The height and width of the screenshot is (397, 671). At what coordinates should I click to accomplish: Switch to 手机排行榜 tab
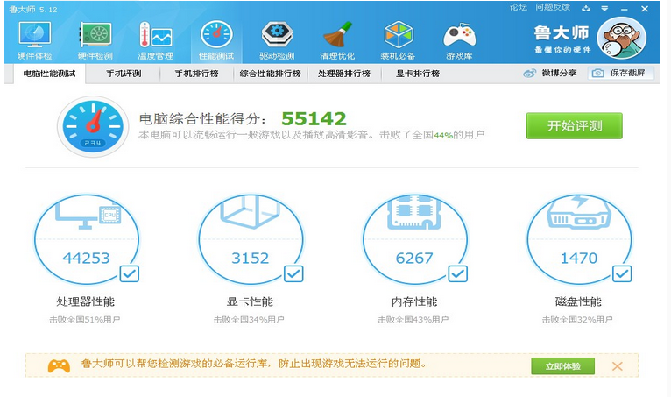coord(196,74)
